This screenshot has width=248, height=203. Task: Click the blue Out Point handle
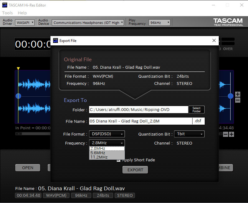pyautogui.click(x=231, y=96)
